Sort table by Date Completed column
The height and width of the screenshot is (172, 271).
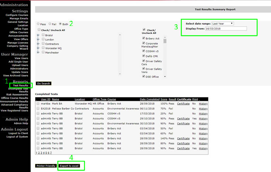150,99
